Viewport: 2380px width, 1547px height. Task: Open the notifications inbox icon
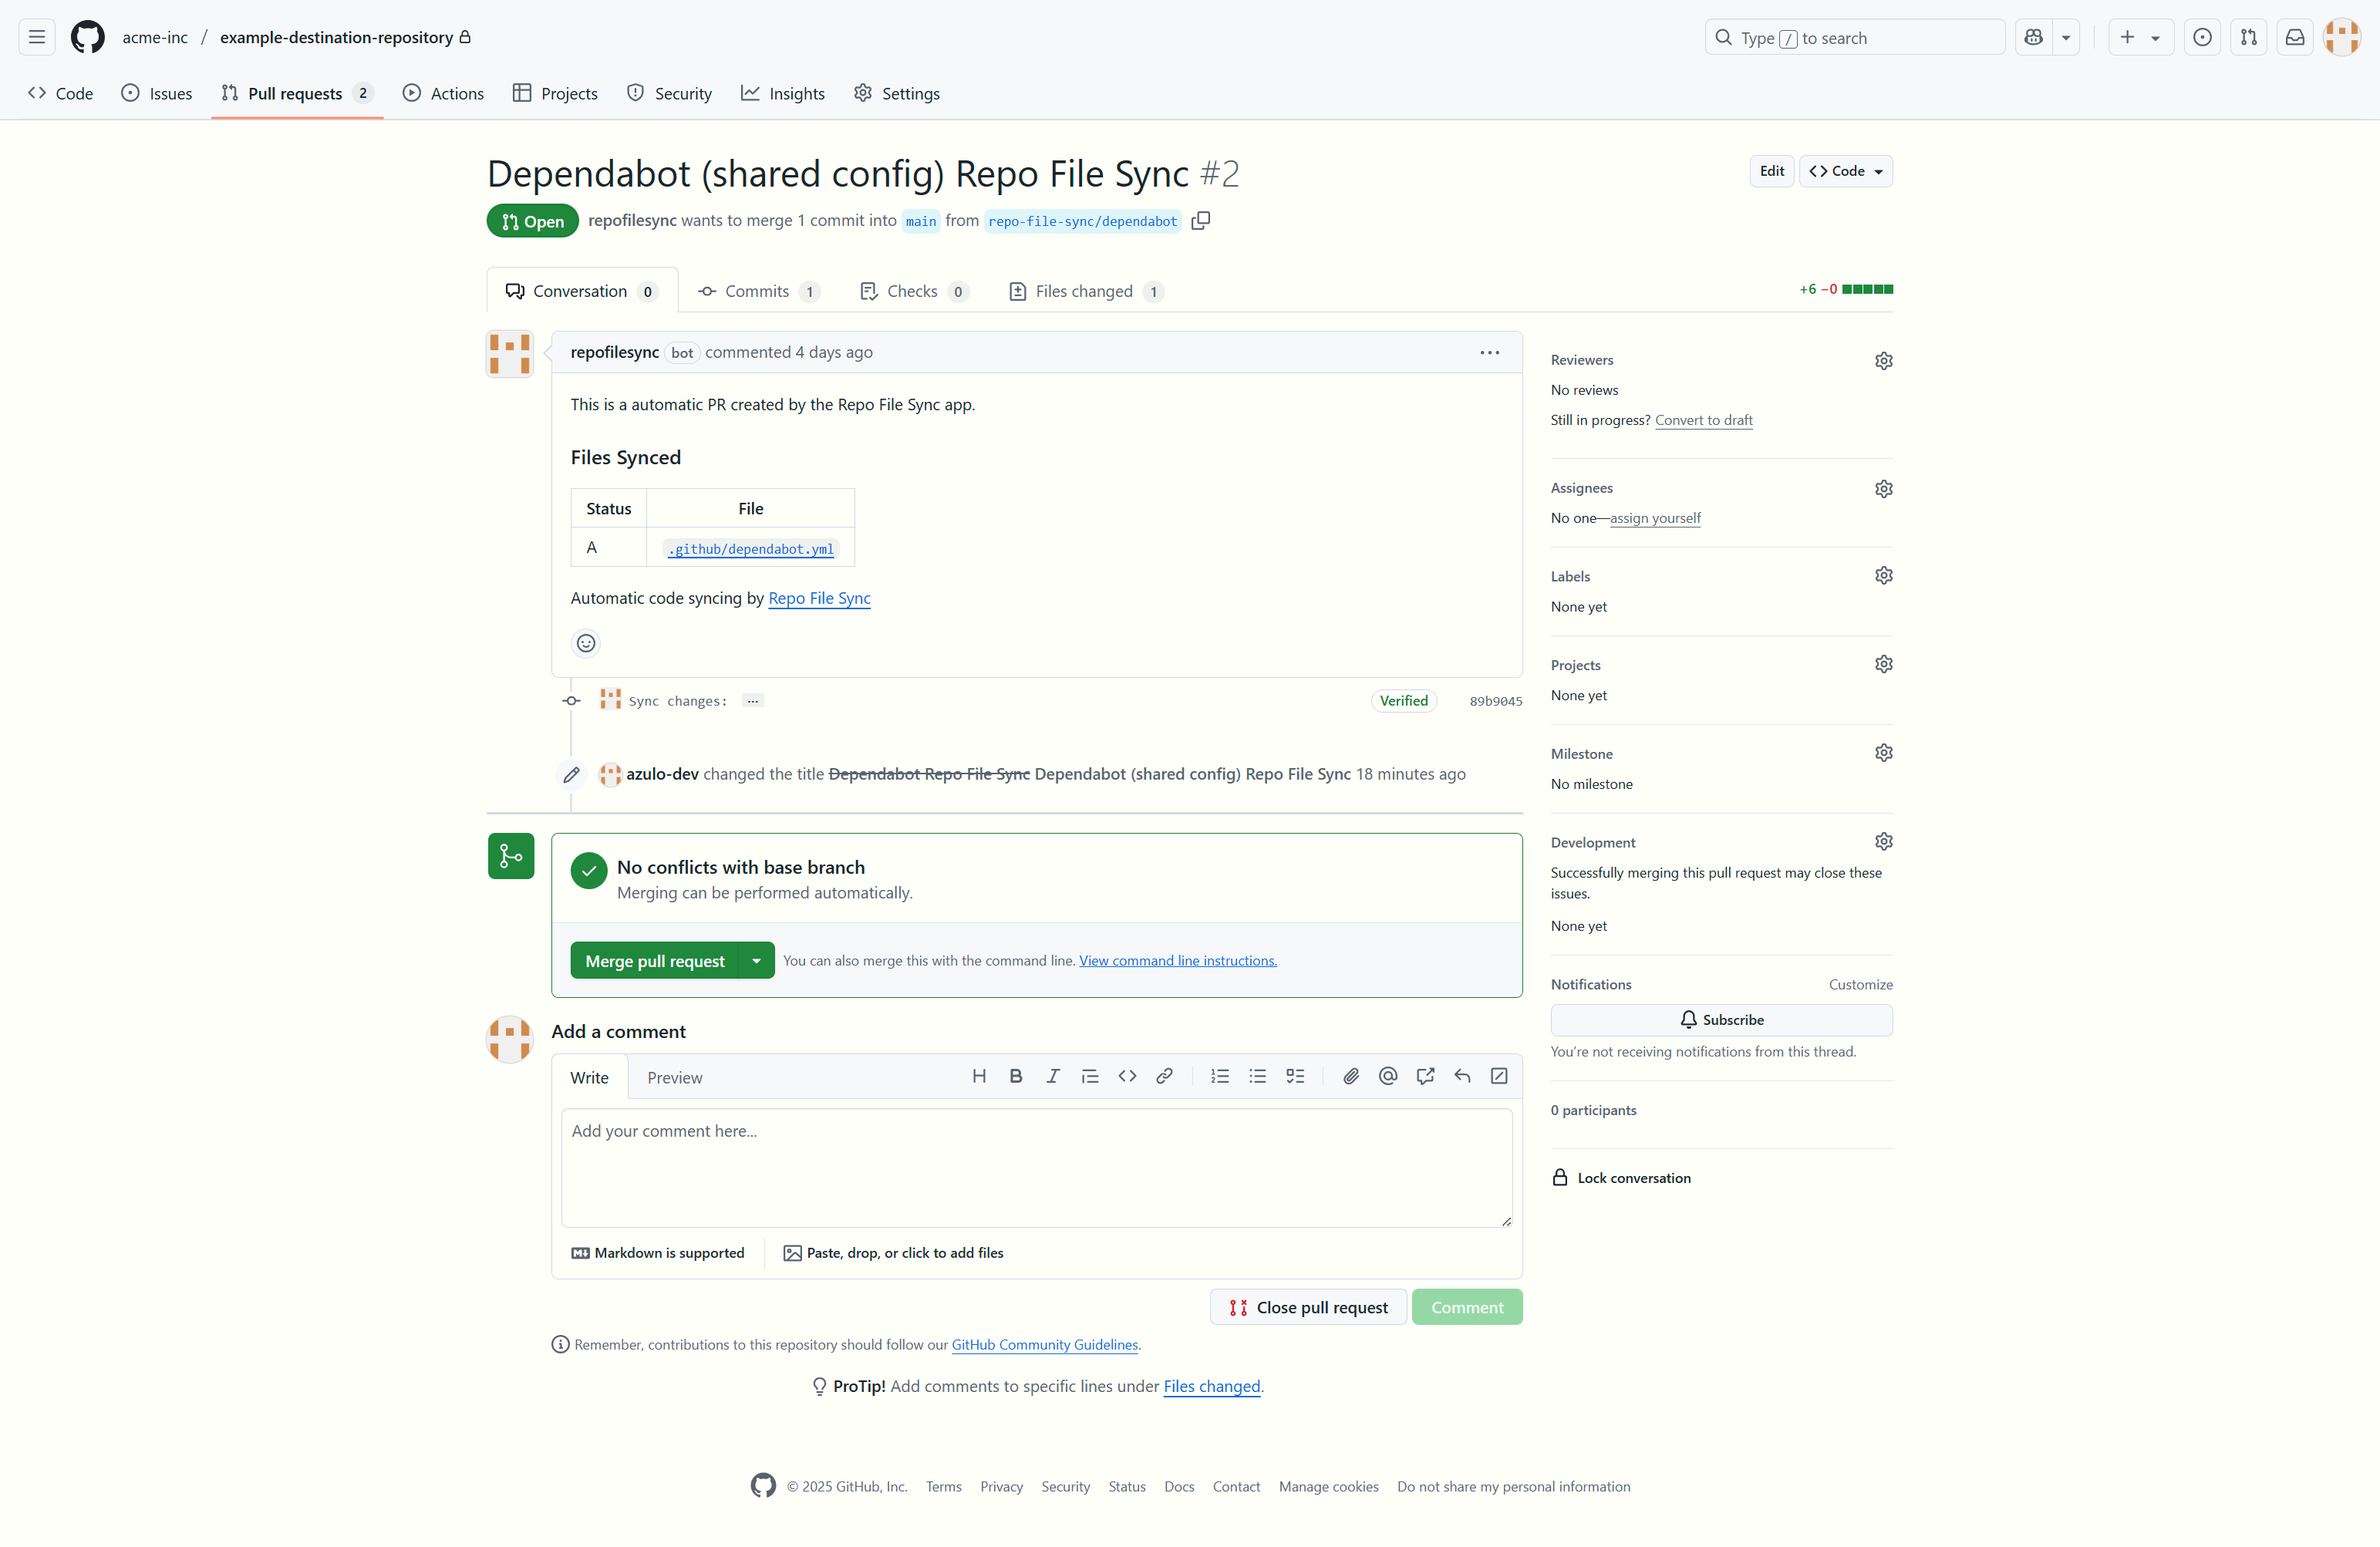click(2295, 37)
